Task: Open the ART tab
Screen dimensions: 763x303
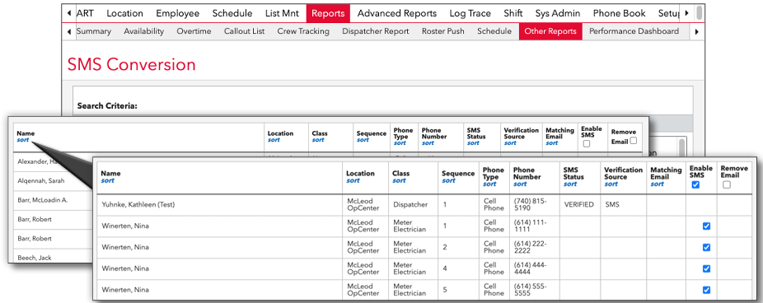Action: [x=85, y=13]
